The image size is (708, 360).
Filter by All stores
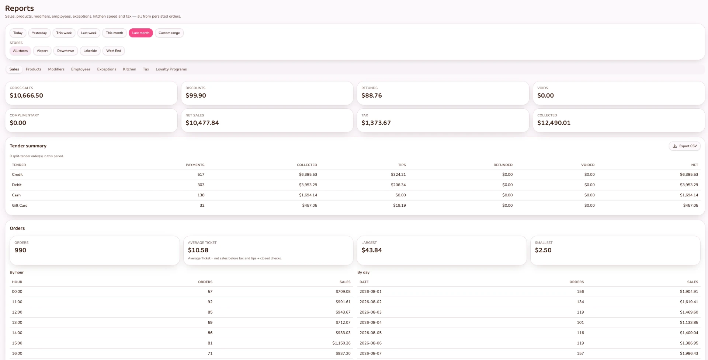[20, 51]
